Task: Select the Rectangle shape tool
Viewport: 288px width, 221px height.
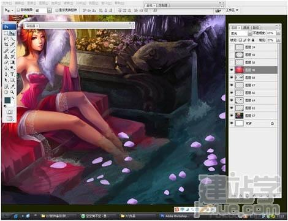Action: click(x=12, y=80)
